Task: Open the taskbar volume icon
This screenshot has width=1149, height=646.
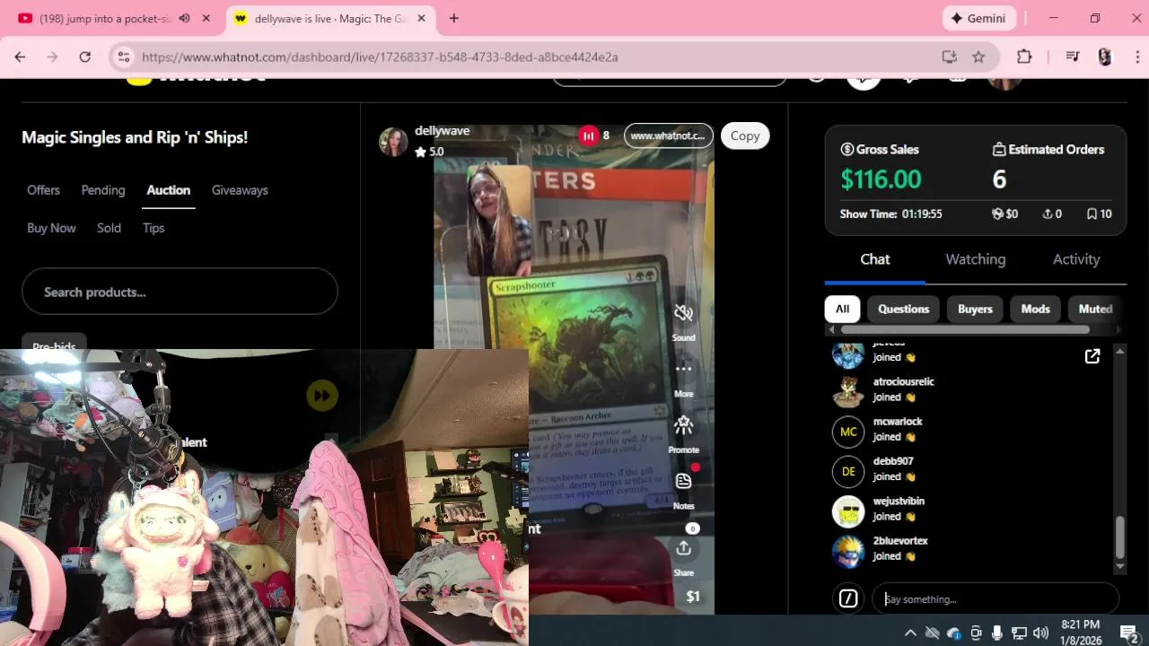Action: click(1040, 633)
